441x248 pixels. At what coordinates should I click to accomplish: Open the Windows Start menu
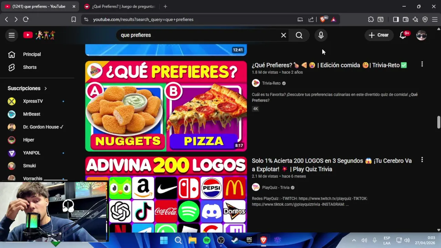coord(164,240)
